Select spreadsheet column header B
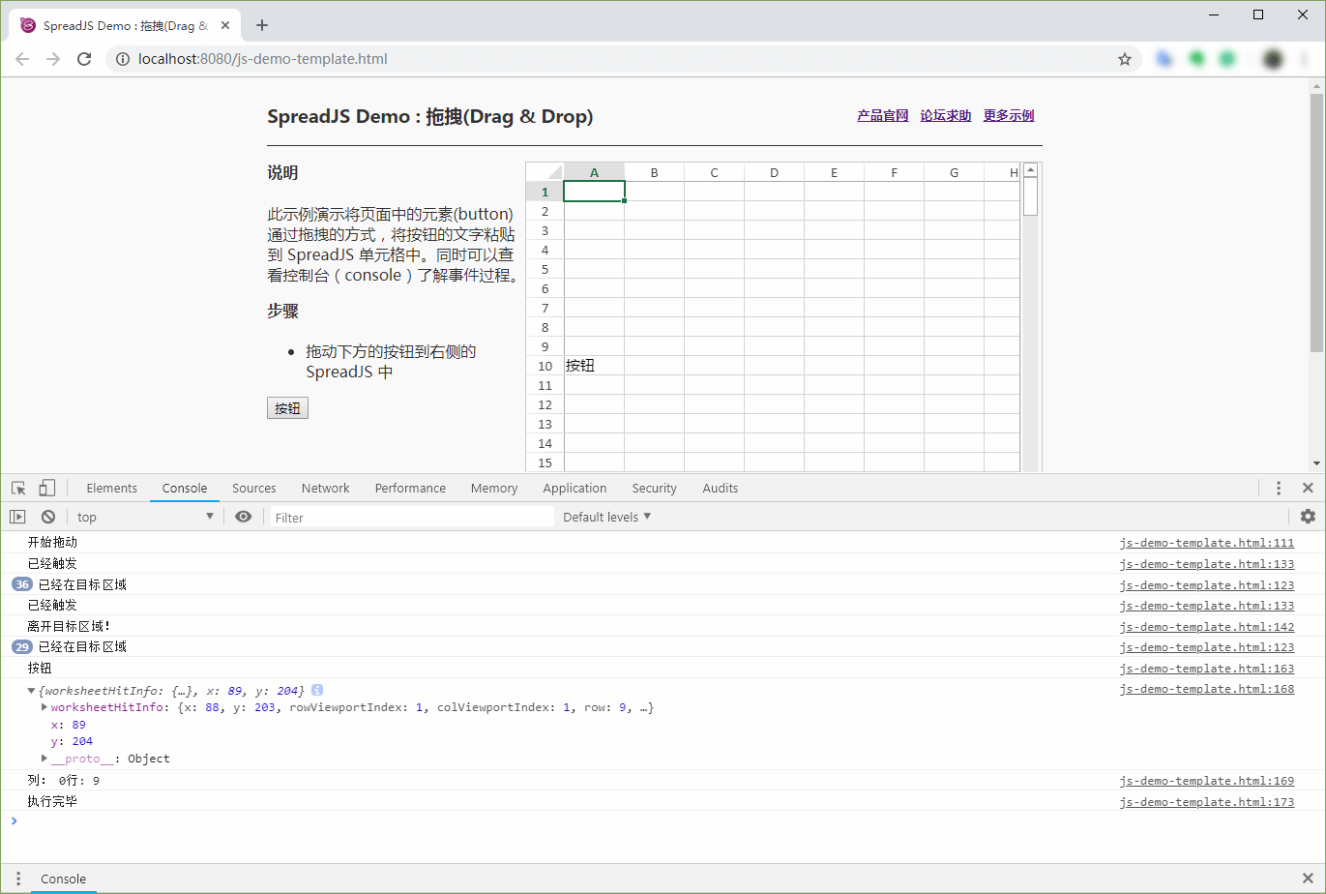Viewport: 1326px width, 894px height. point(655,172)
